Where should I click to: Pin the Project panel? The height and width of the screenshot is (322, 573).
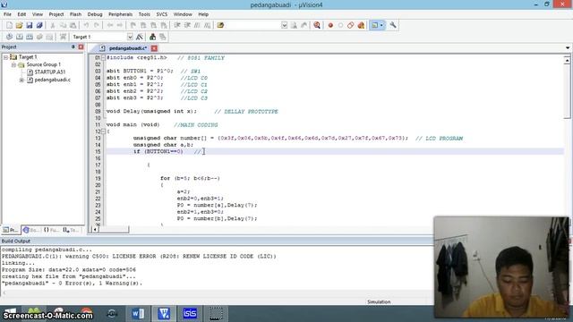tap(73, 47)
